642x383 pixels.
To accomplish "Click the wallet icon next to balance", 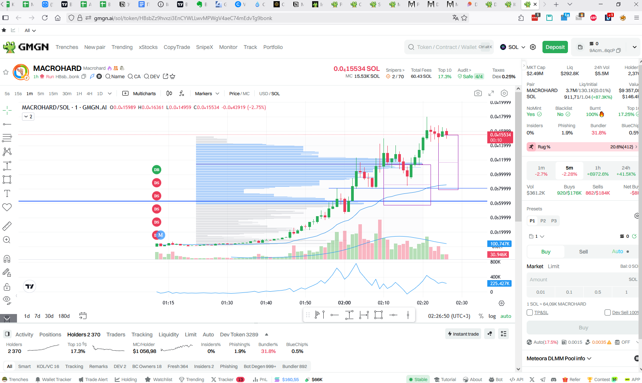I will pyautogui.click(x=580, y=47).
